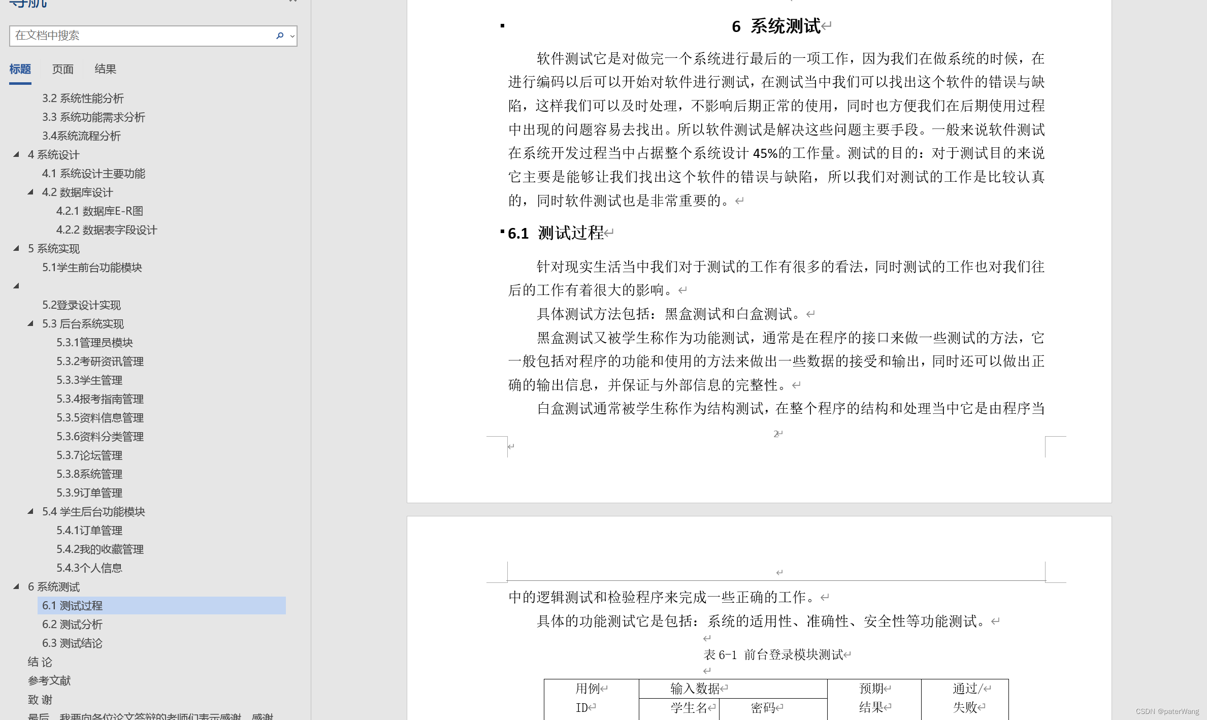Collapse the 4.2 数据库设计 heading
This screenshot has height=720, width=1207.
coord(30,192)
